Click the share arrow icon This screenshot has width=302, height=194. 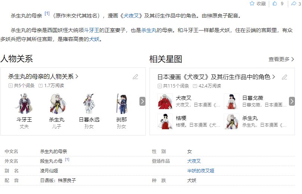(293, 3)
